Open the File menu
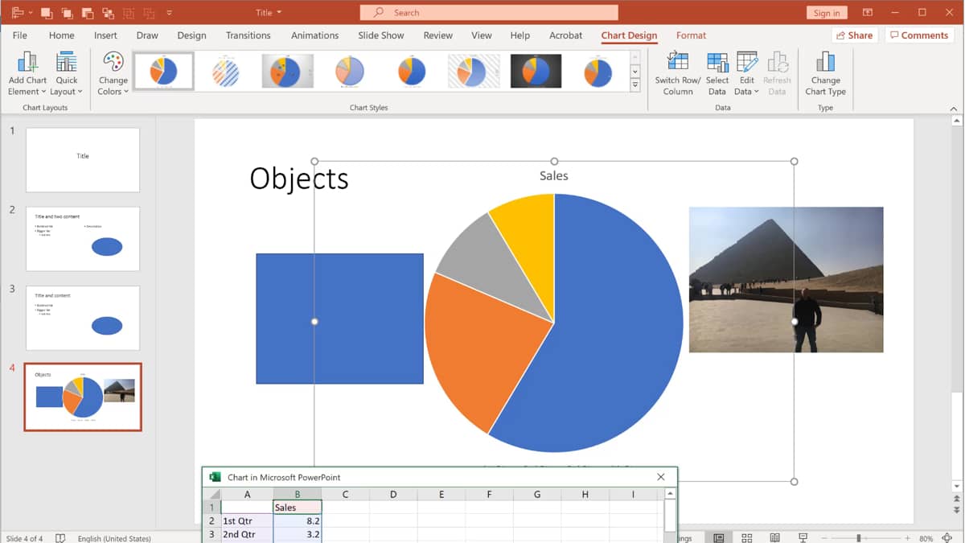The height and width of the screenshot is (543, 965). 20,35
